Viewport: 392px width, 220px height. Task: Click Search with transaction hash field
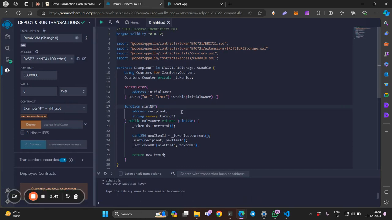pos(213,174)
